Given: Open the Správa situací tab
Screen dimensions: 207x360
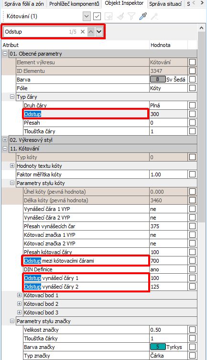Looking at the screenshot, I should click(x=165, y=4).
